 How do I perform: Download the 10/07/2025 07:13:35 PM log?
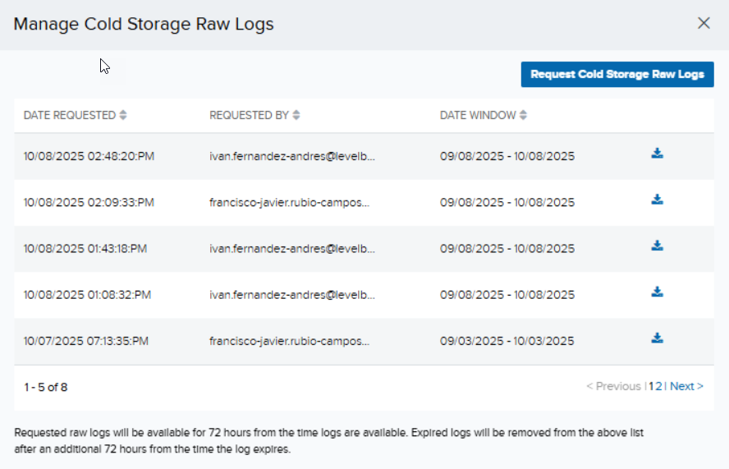point(657,338)
